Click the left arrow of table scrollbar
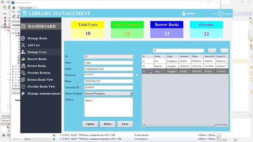This screenshot has width=253, height=142. (x=143, y=125)
